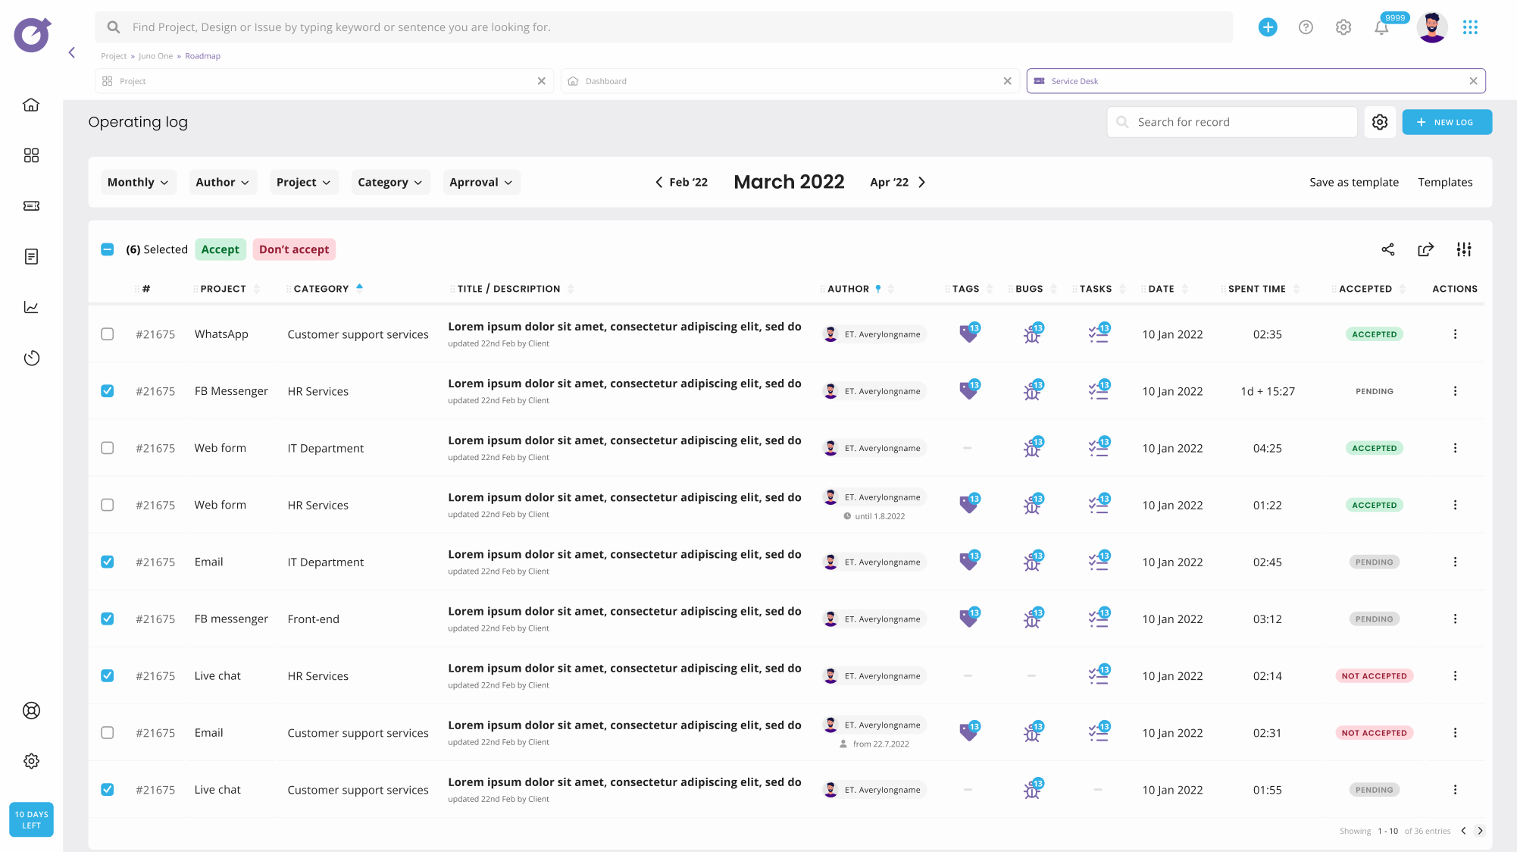
Task: Open the Home sidebar icon
Action: [x=31, y=105]
